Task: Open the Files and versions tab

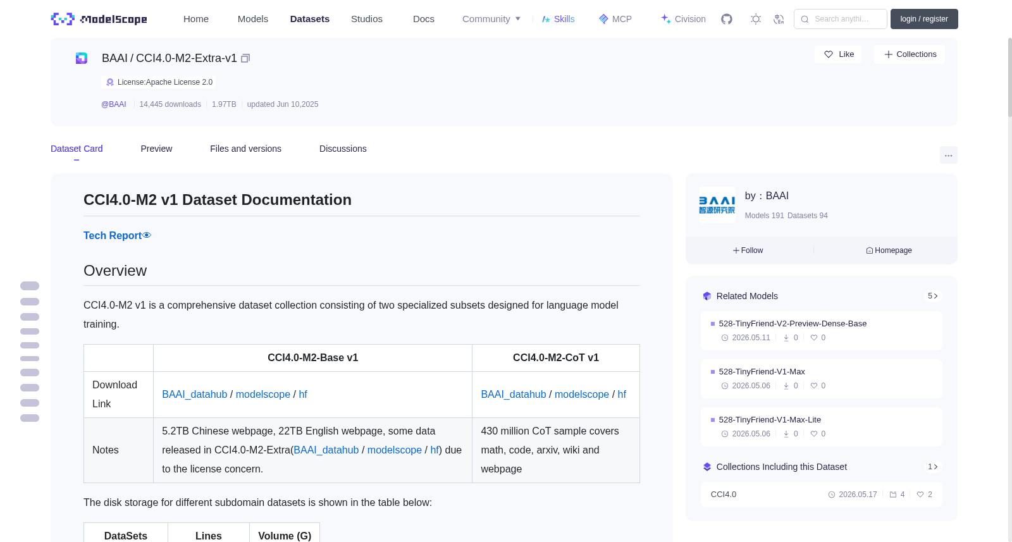Action: (x=245, y=149)
